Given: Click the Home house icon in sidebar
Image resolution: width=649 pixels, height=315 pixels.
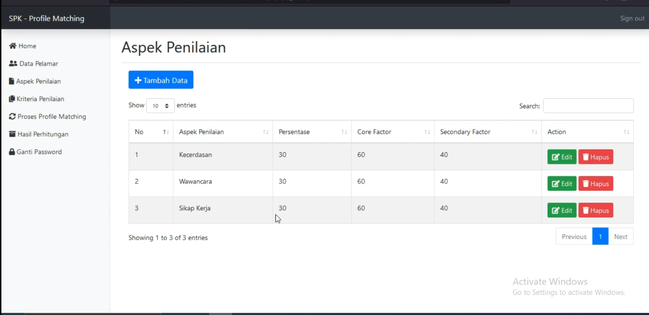Looking at the screenshot, I should [13, 46].
